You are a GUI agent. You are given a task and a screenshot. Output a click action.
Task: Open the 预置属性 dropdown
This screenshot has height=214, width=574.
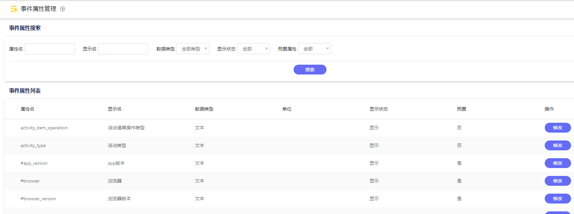pyautogui.click(x=314, y=49)
